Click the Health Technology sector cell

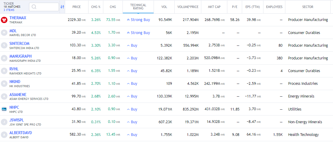pyautogui.click(x=303, y=135)
